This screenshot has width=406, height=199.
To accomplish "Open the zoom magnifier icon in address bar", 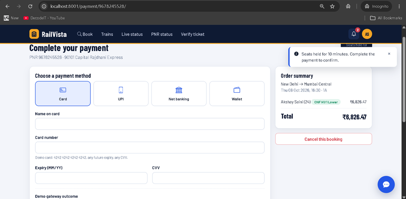I will [x=322, y=6].
